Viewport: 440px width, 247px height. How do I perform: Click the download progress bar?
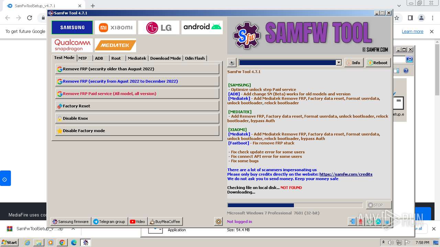(x=295, y=205)
